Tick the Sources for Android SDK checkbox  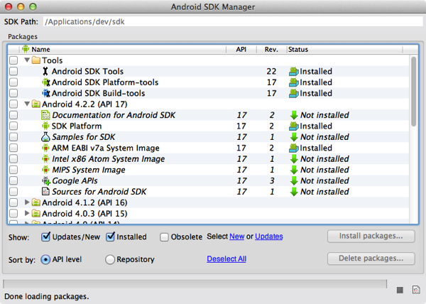click(x=13, y=192)
